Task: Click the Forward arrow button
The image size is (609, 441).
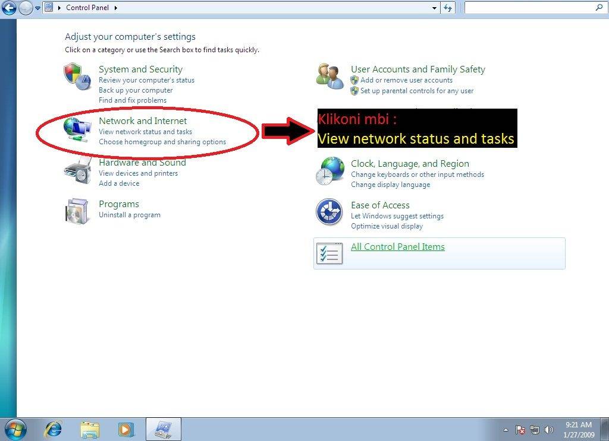Action: (x=26, y=8)
